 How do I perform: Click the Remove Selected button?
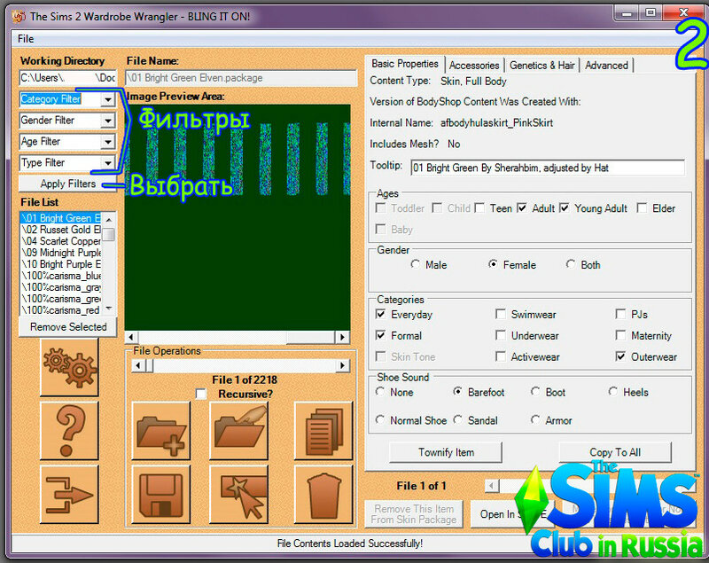pyautogui.click(x=68, y=326)
